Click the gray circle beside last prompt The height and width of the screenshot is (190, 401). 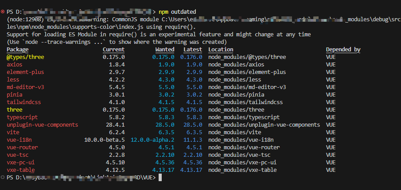click(3, 178)
